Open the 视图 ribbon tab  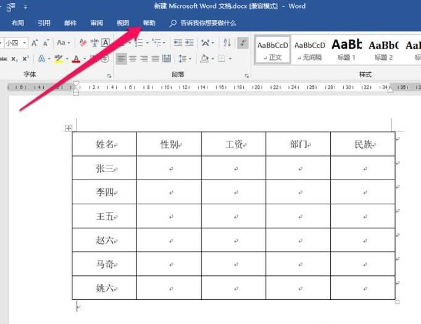[x=123, y=23]
